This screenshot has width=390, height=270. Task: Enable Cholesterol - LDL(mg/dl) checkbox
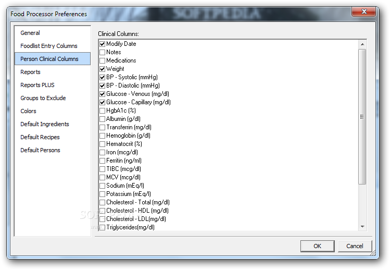102,219
